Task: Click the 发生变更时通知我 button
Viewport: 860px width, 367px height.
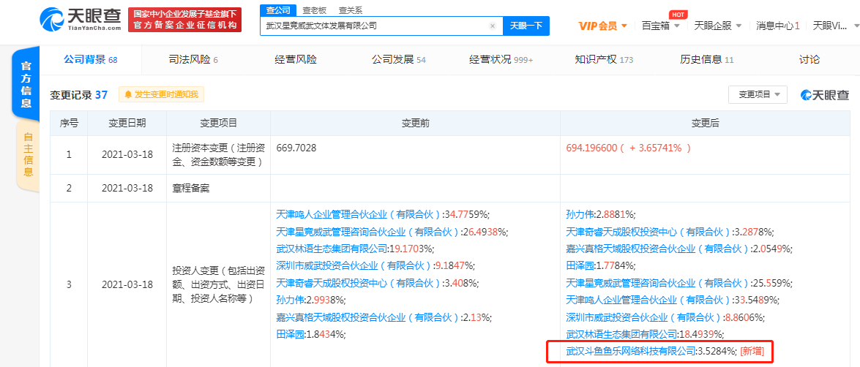Action: (x=162, y=95)
